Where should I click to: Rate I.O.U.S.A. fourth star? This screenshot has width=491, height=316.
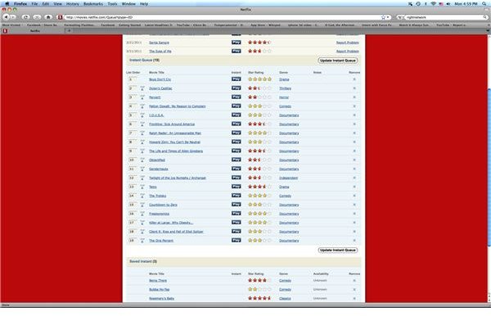(265, 115)
